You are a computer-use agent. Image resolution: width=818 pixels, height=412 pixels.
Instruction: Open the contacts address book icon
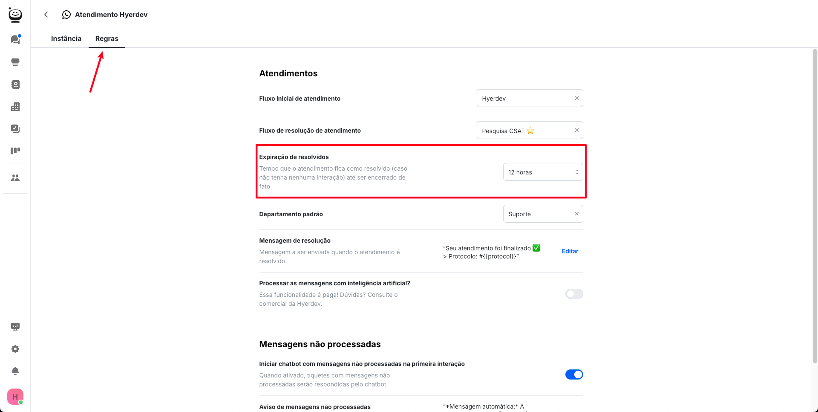[x=15, y=84]
